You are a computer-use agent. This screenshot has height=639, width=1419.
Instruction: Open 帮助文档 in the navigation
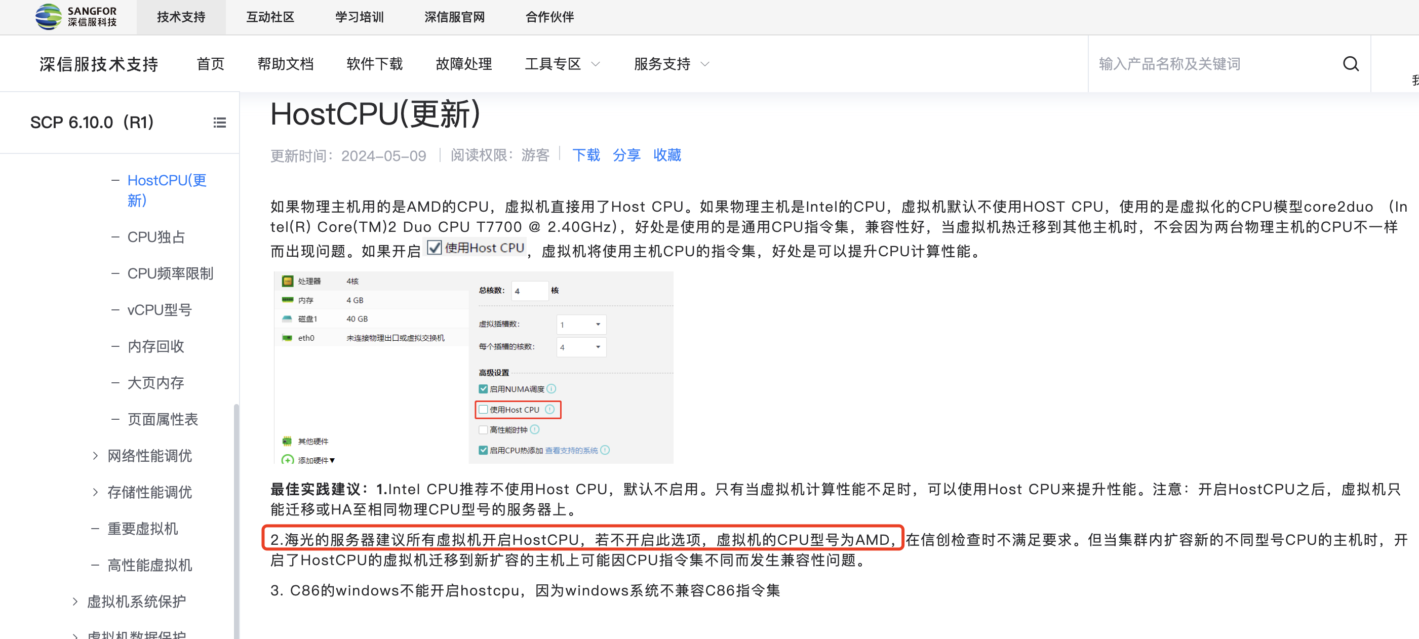(x=285, y=64)
